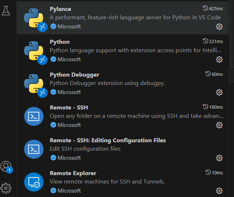
Task: Click the Remote Explorer monitor logo
Action: point(34,182)
